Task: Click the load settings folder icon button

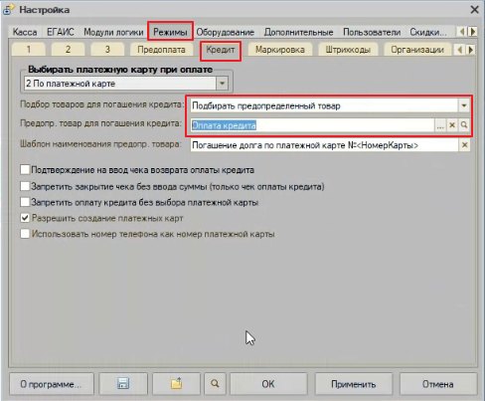Action: pos(176,384)
